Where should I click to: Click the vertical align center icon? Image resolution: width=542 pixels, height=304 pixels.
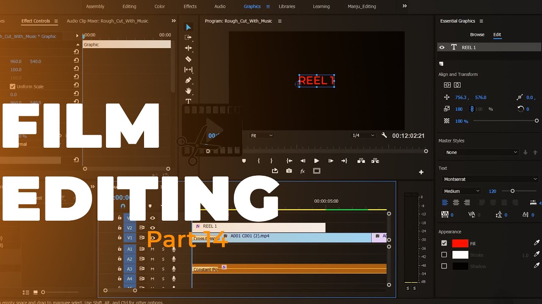[x=447, y=85]
